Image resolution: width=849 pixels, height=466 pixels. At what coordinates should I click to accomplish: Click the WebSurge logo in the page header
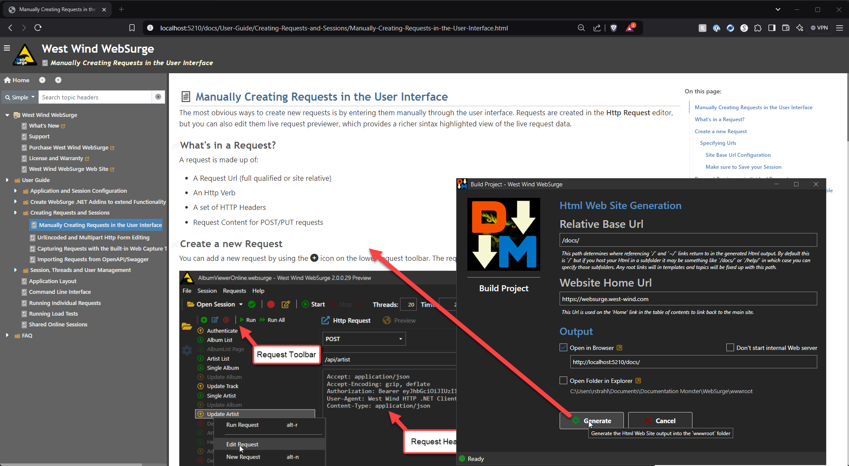[24, 55]
